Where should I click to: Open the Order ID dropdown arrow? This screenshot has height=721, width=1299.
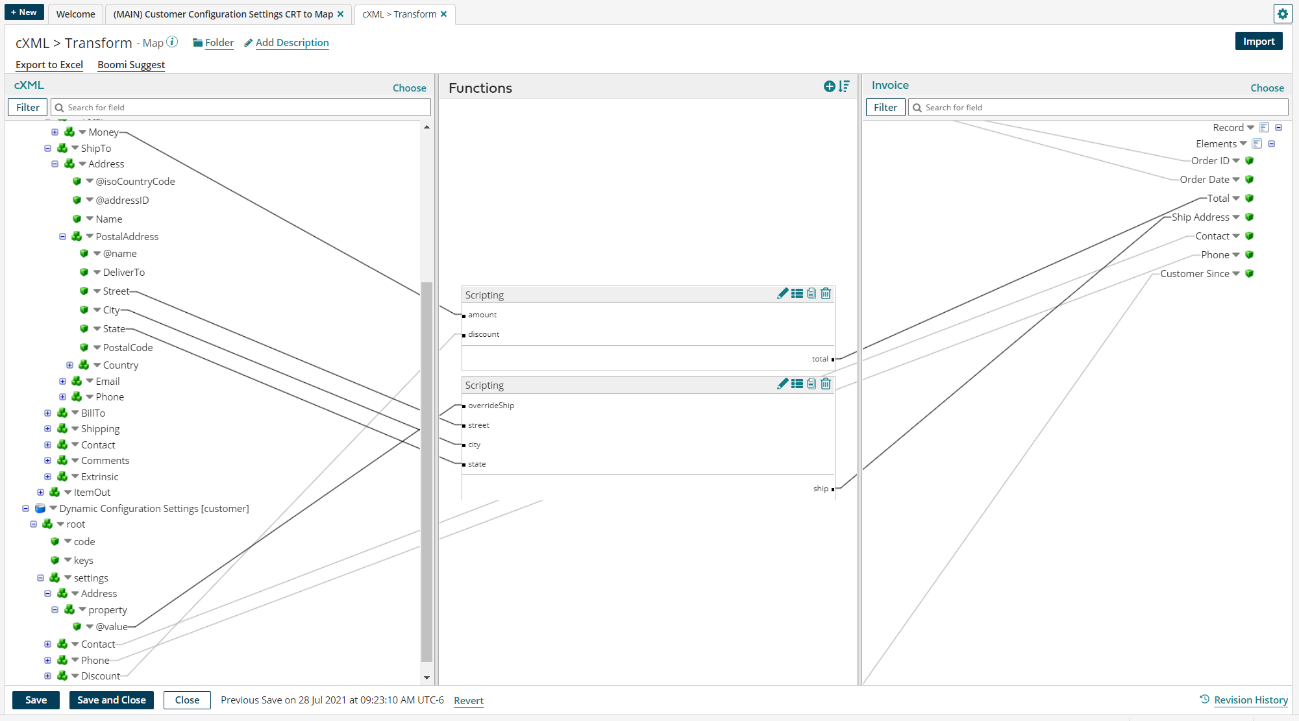(1237, 160)
